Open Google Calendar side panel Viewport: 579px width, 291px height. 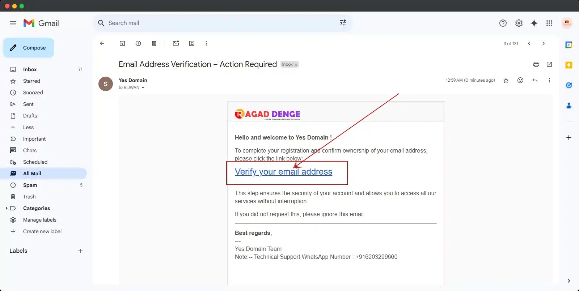569,45
